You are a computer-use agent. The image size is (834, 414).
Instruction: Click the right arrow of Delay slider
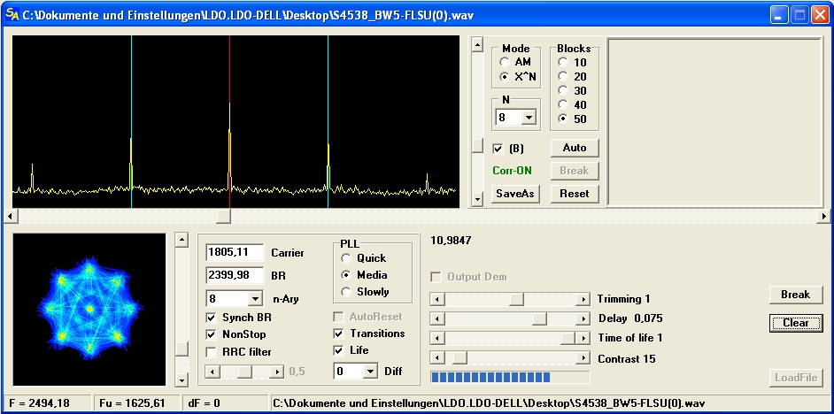click(x=583, y=318)
